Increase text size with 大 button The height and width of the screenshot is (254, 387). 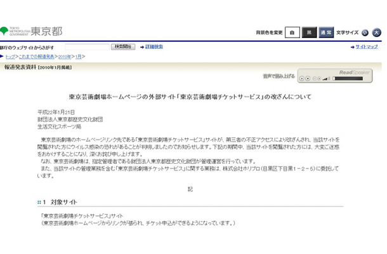click(x=377, y=32)
